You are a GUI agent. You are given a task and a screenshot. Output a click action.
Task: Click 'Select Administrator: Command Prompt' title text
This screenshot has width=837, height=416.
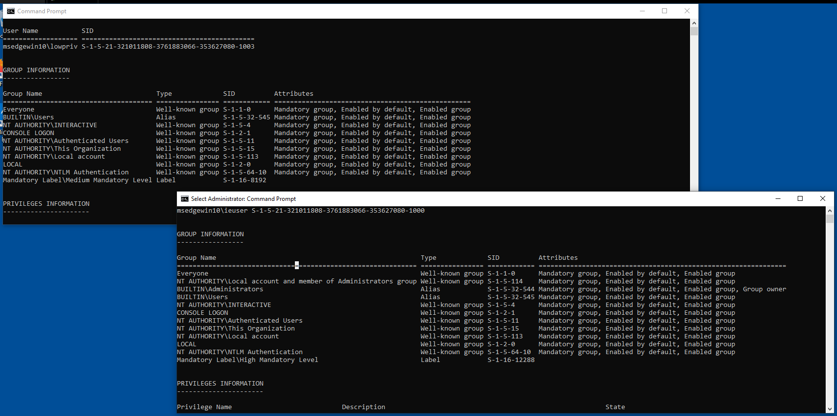(243, 199)
